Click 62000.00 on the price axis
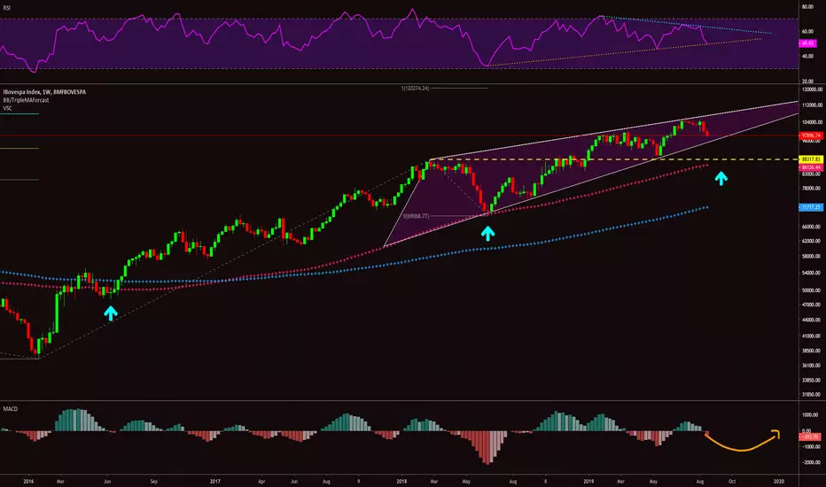This screenshot has height=487, width=826. pyautogui.click(x=812, y=241)
